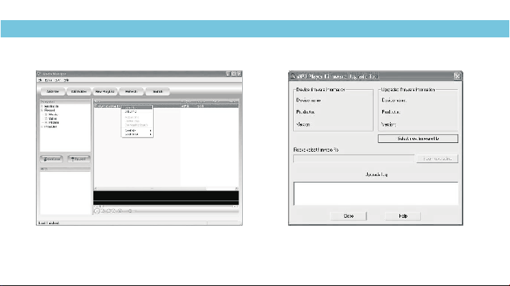Viewport: 510px width, 286px height.
Task: Click the round play button
Action: click(x=97, y=211)
